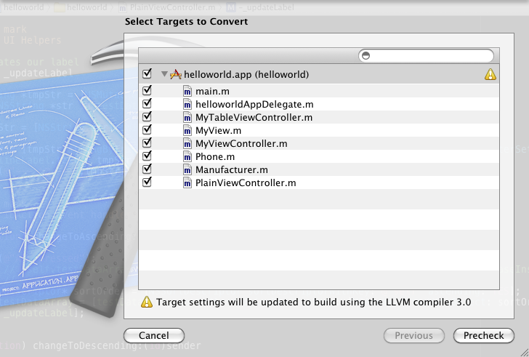Screen dimensions: 529x357
Task: Uncheck the helloworld.app target checkbox
Action: tap(147, 73)
